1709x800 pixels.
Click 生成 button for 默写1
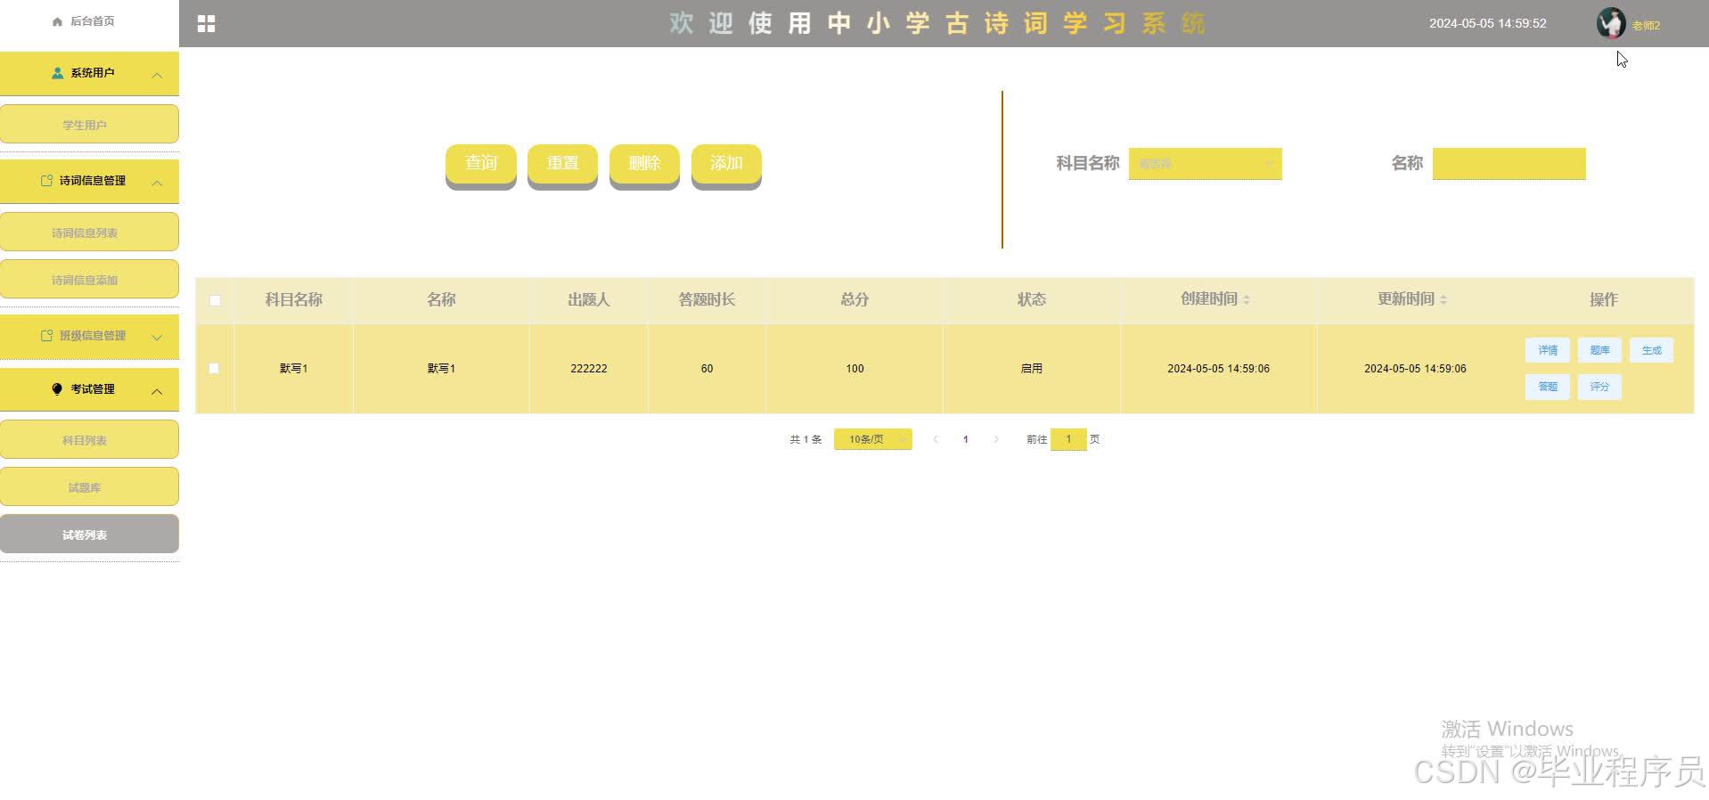click(x=1651, y=350)
